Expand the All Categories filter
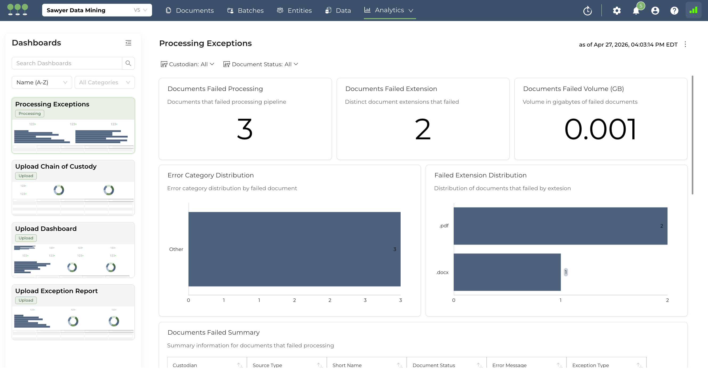The width and height of the screenshot is (708, 374). pos(104,82)
